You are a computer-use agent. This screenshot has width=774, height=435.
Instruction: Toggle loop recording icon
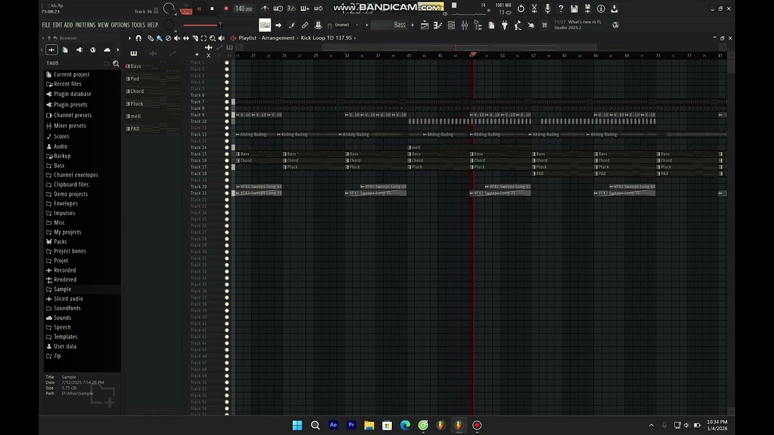point(319,8)
